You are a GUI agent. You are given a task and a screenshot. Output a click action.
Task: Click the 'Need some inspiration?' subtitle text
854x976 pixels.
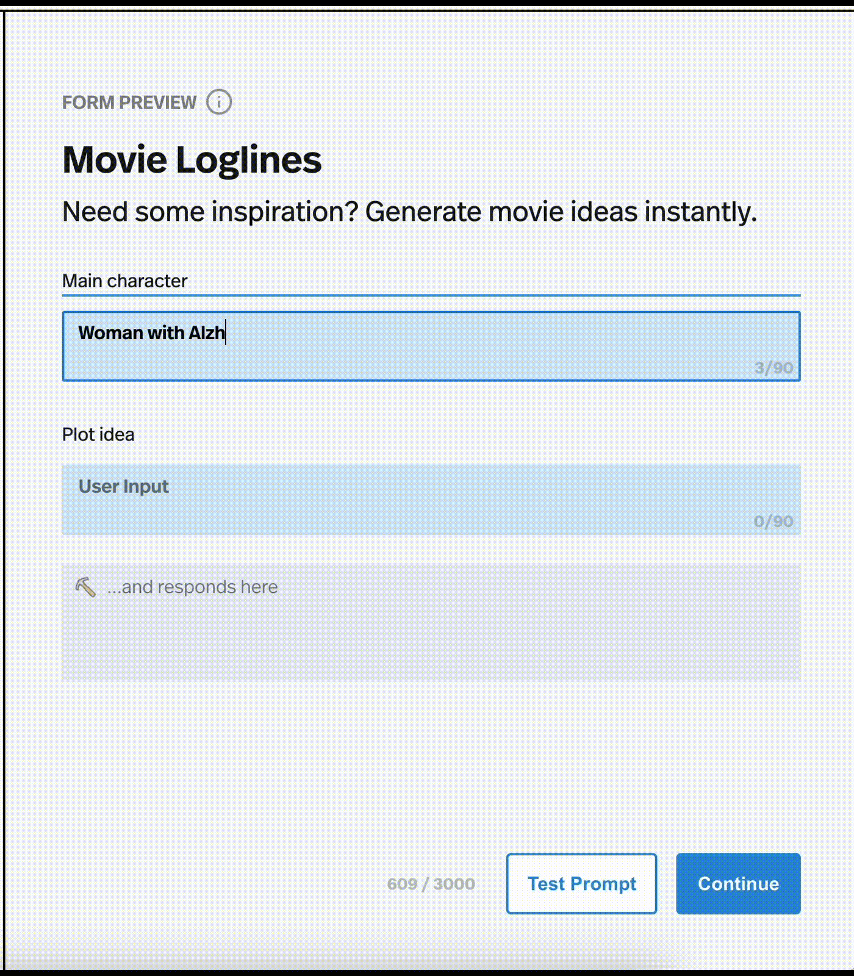pyautogui.click(x=409, y=212)
